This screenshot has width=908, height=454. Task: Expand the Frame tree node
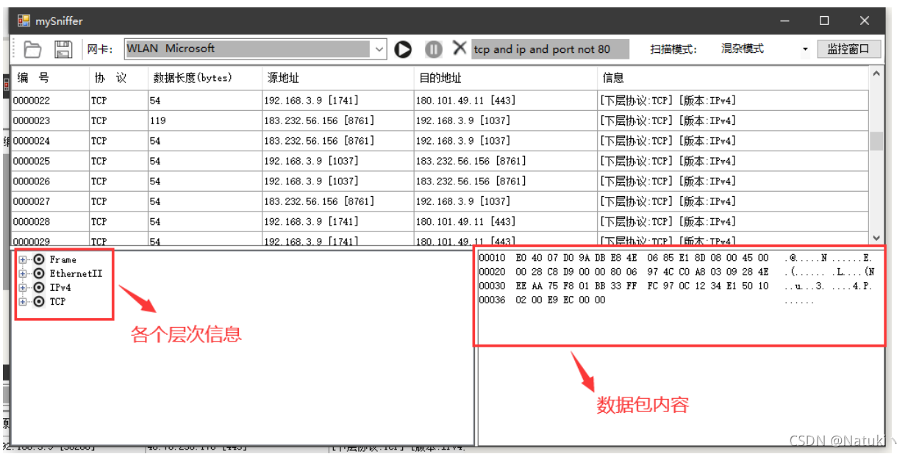click(x=23, y=259)
